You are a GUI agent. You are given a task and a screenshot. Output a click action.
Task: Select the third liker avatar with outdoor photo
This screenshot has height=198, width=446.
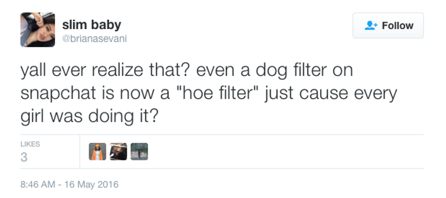coord(139,152)
